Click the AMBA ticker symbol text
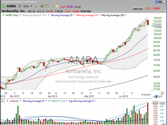Image resolution: width=167 pixels, height=125 pixels. (11, 6)
